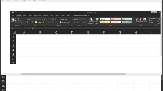163x91 pixels.
Task: Select row 15 header in the background sheet
Action: [x=3, y=81]
